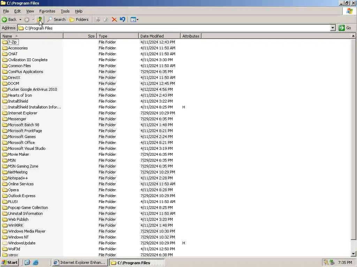The image size is (357, 267).
Task: Click the 7:35 PM taskbar clock
Action: (x=345, y=262)
